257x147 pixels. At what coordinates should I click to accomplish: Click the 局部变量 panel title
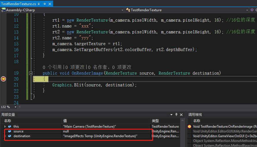8,115
